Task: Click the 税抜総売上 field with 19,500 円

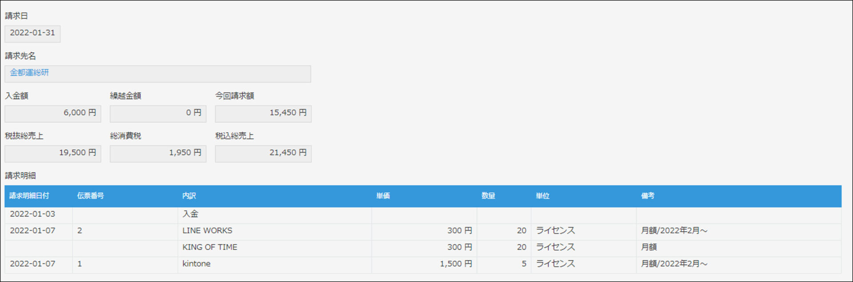Action: click(x=53, y=153)
